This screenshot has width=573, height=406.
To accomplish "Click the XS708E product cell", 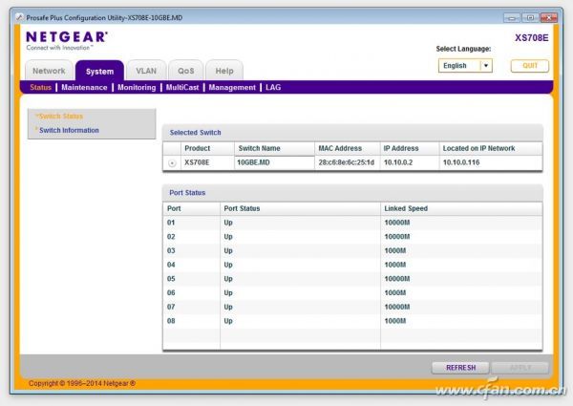I will [207, 162].
